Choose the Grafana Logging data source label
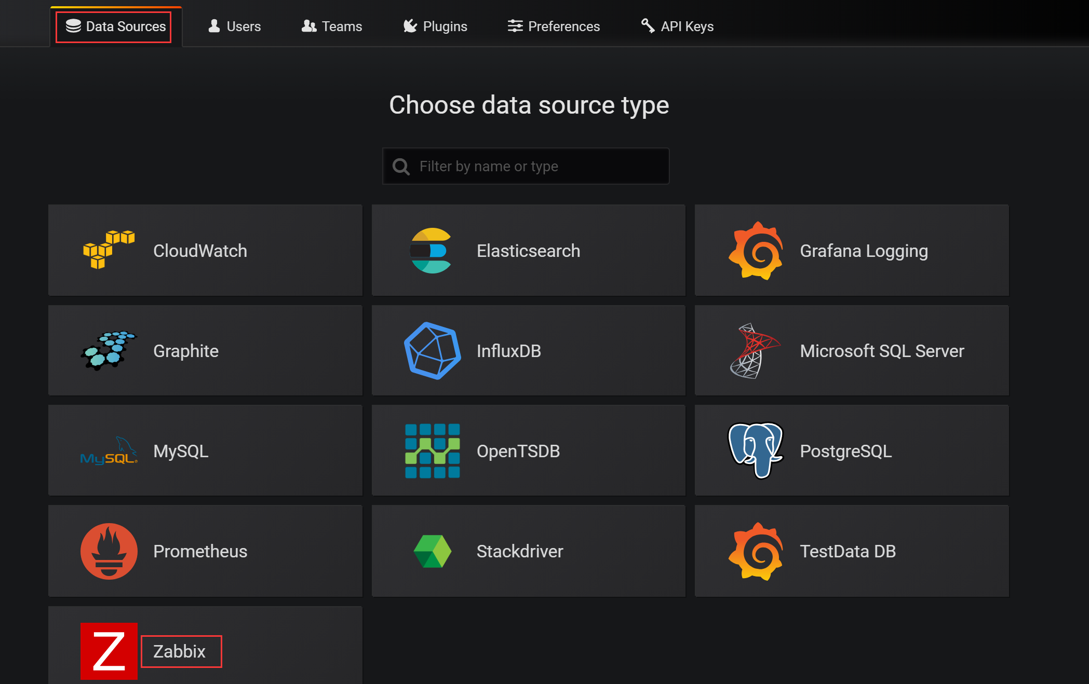 [864, 251]
